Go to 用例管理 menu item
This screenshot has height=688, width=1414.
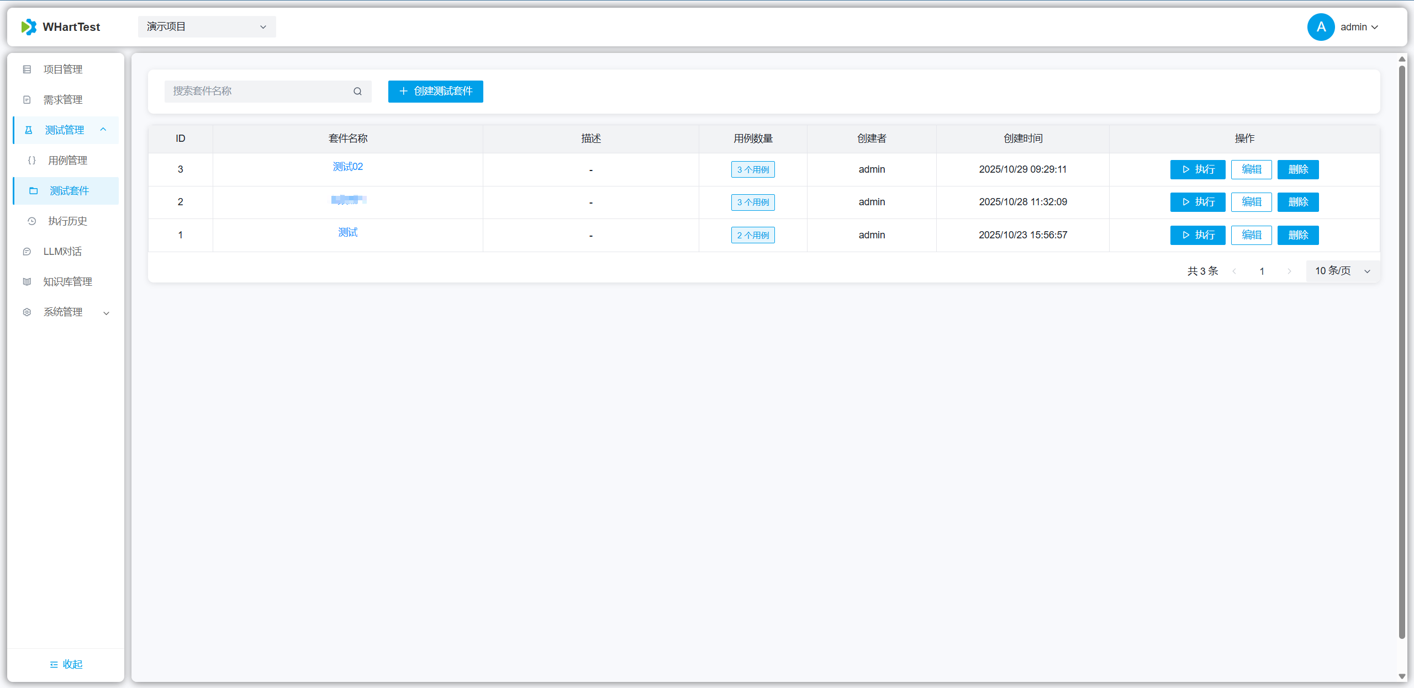pyautogui.click(x=67, y=161)
